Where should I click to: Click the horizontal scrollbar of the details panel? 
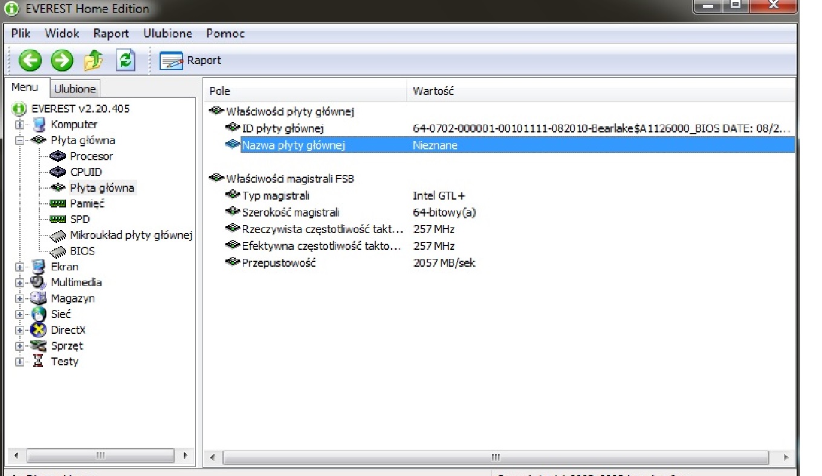(x=497, y=457)
